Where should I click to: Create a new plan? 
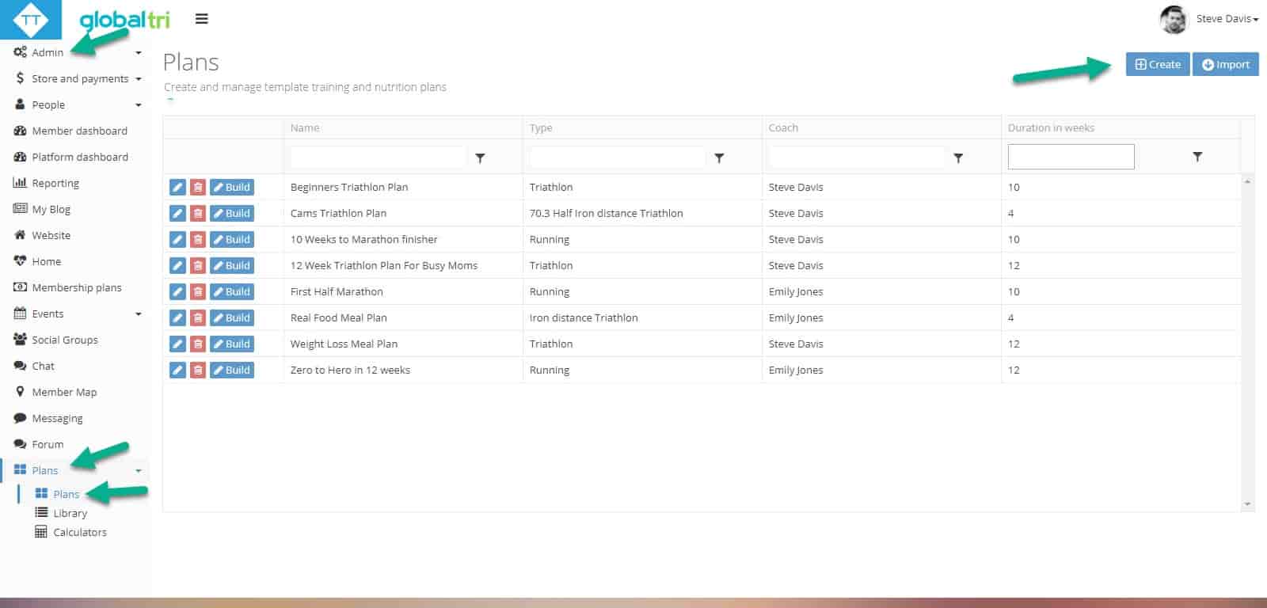click(x=1158, y=64)
